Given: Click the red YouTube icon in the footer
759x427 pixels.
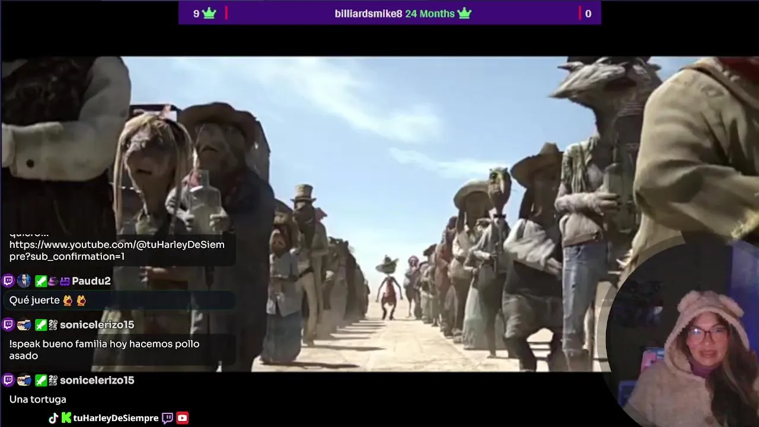Looking at the screenshot, I should pos(183,418).
